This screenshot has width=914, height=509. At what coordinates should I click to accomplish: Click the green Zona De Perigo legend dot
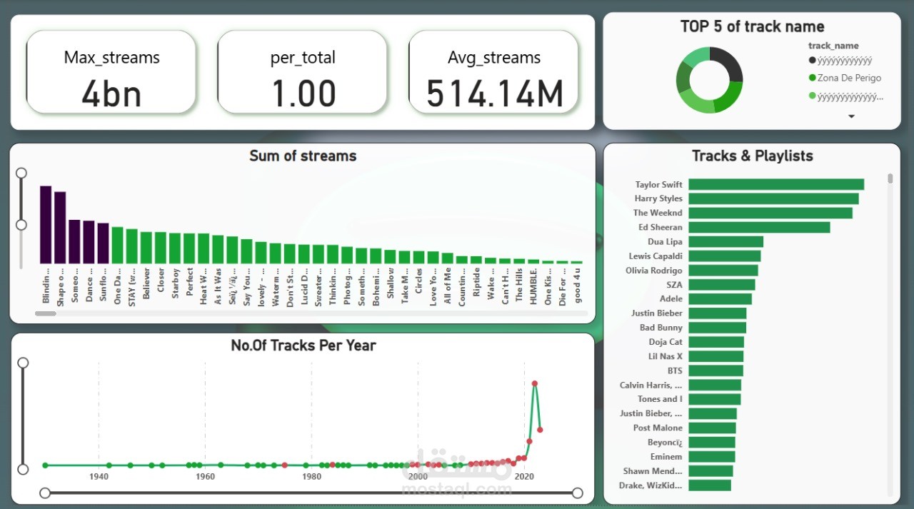point(814,78)
